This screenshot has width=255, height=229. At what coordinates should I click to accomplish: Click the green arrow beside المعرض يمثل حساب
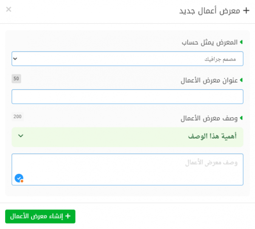pos(241,42)
